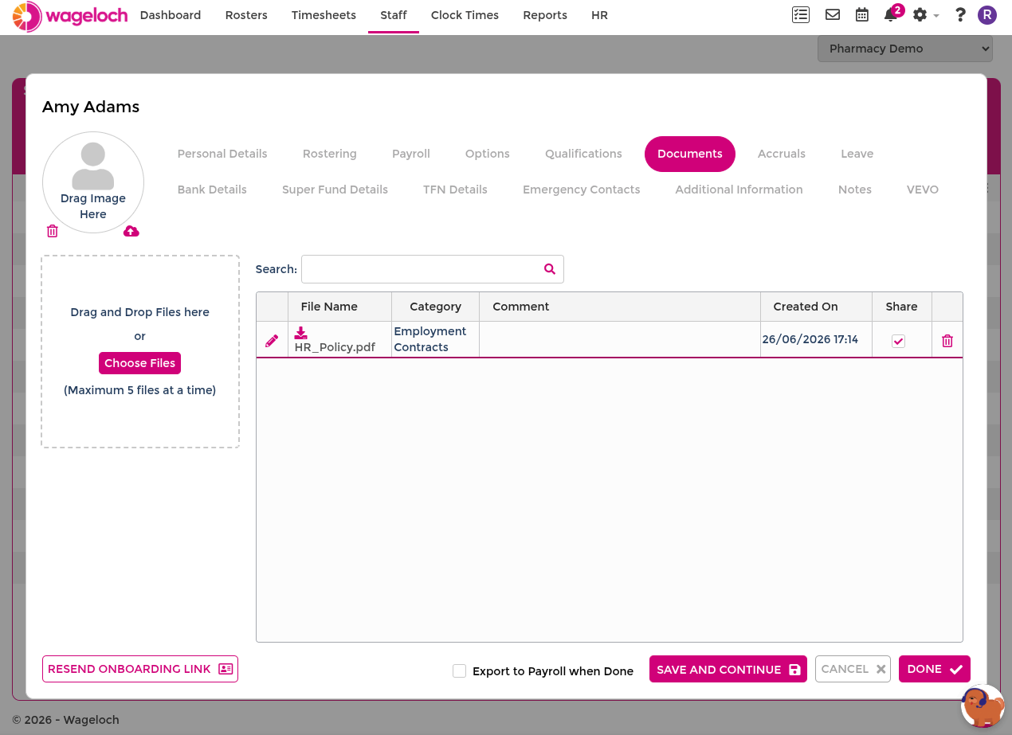Upload profile image via cloud icon

pos(131,231)
